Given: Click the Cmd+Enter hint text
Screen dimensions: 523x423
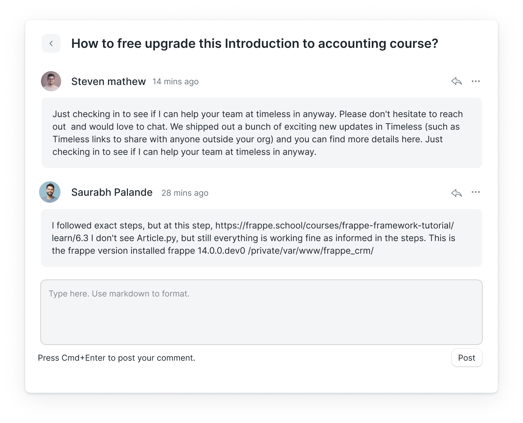Looking at the screenshot, I should (x=117, y=358).
